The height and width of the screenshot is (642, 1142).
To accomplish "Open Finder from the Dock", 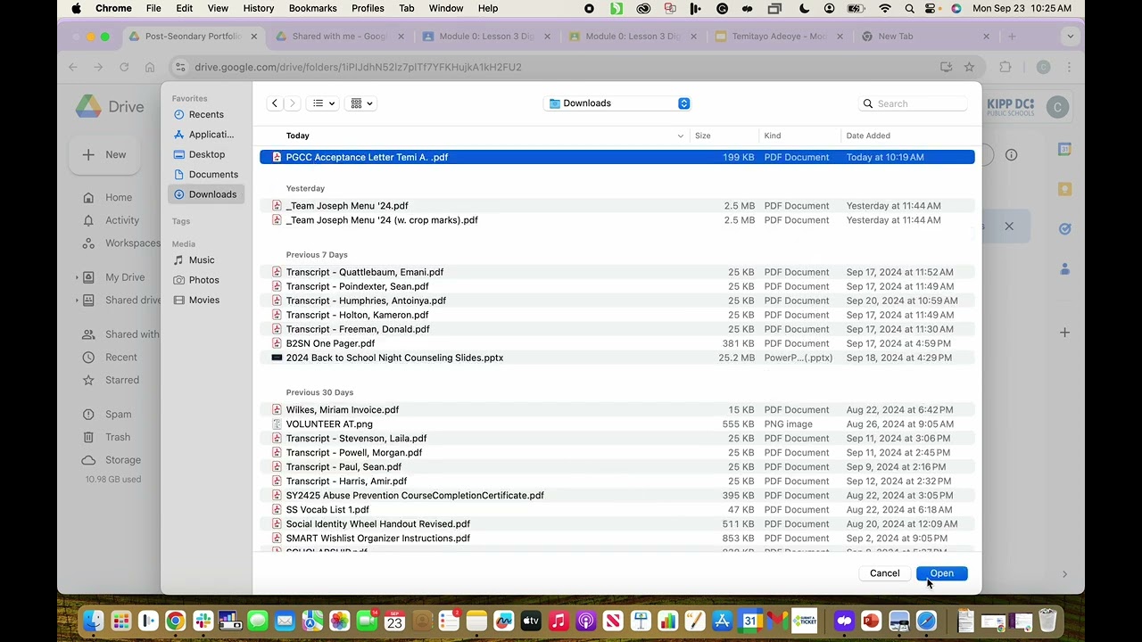I will pos(94,621).
